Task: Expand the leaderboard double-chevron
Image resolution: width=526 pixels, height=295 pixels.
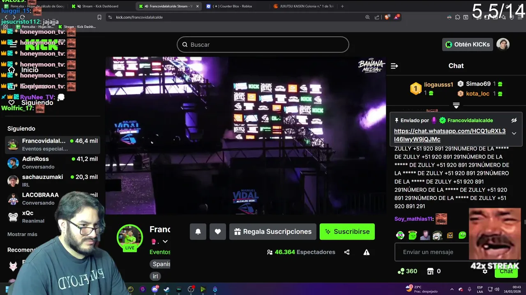Action: click(x=456, y=105)
